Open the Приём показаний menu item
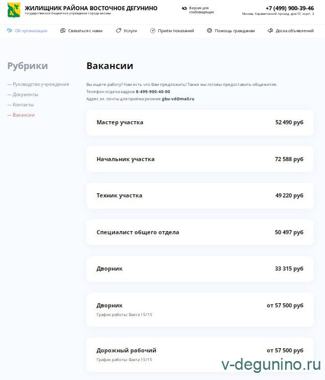The height and width of the screenshot is (380, 325). pos(176,31)
